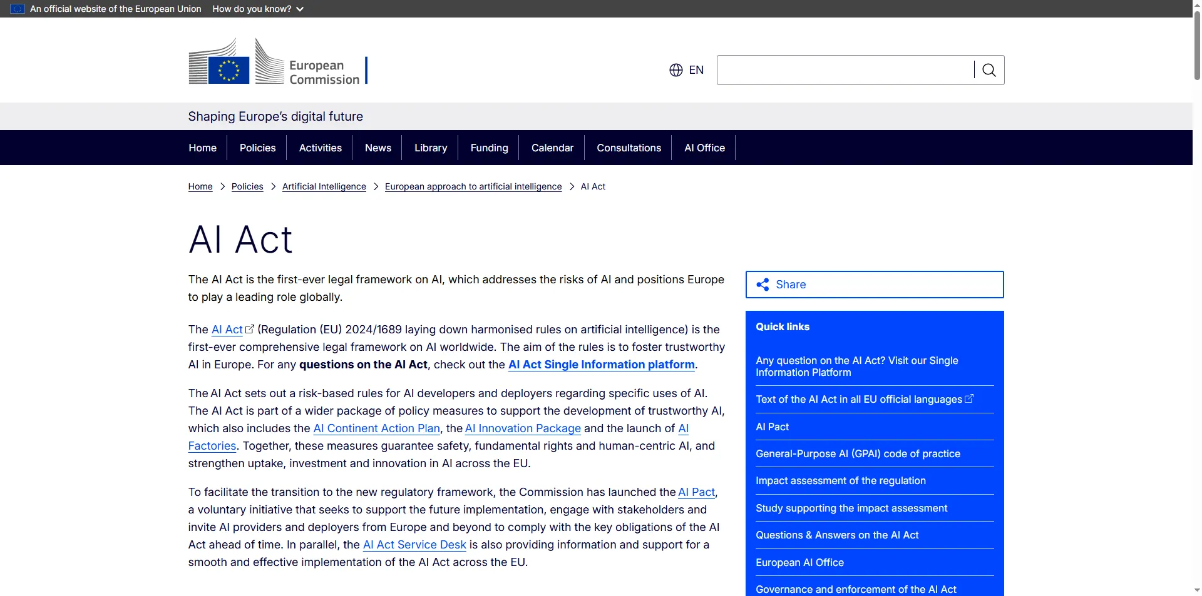Click the AI Act page heading
Image resolution: width=1202 pixels, height=596 pixels.
point(240,240)
